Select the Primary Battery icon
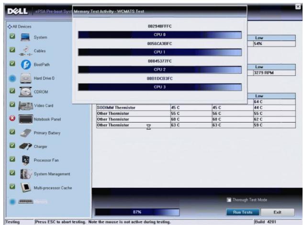Screen dimensions: 303x225 click(x=26, y=133)
